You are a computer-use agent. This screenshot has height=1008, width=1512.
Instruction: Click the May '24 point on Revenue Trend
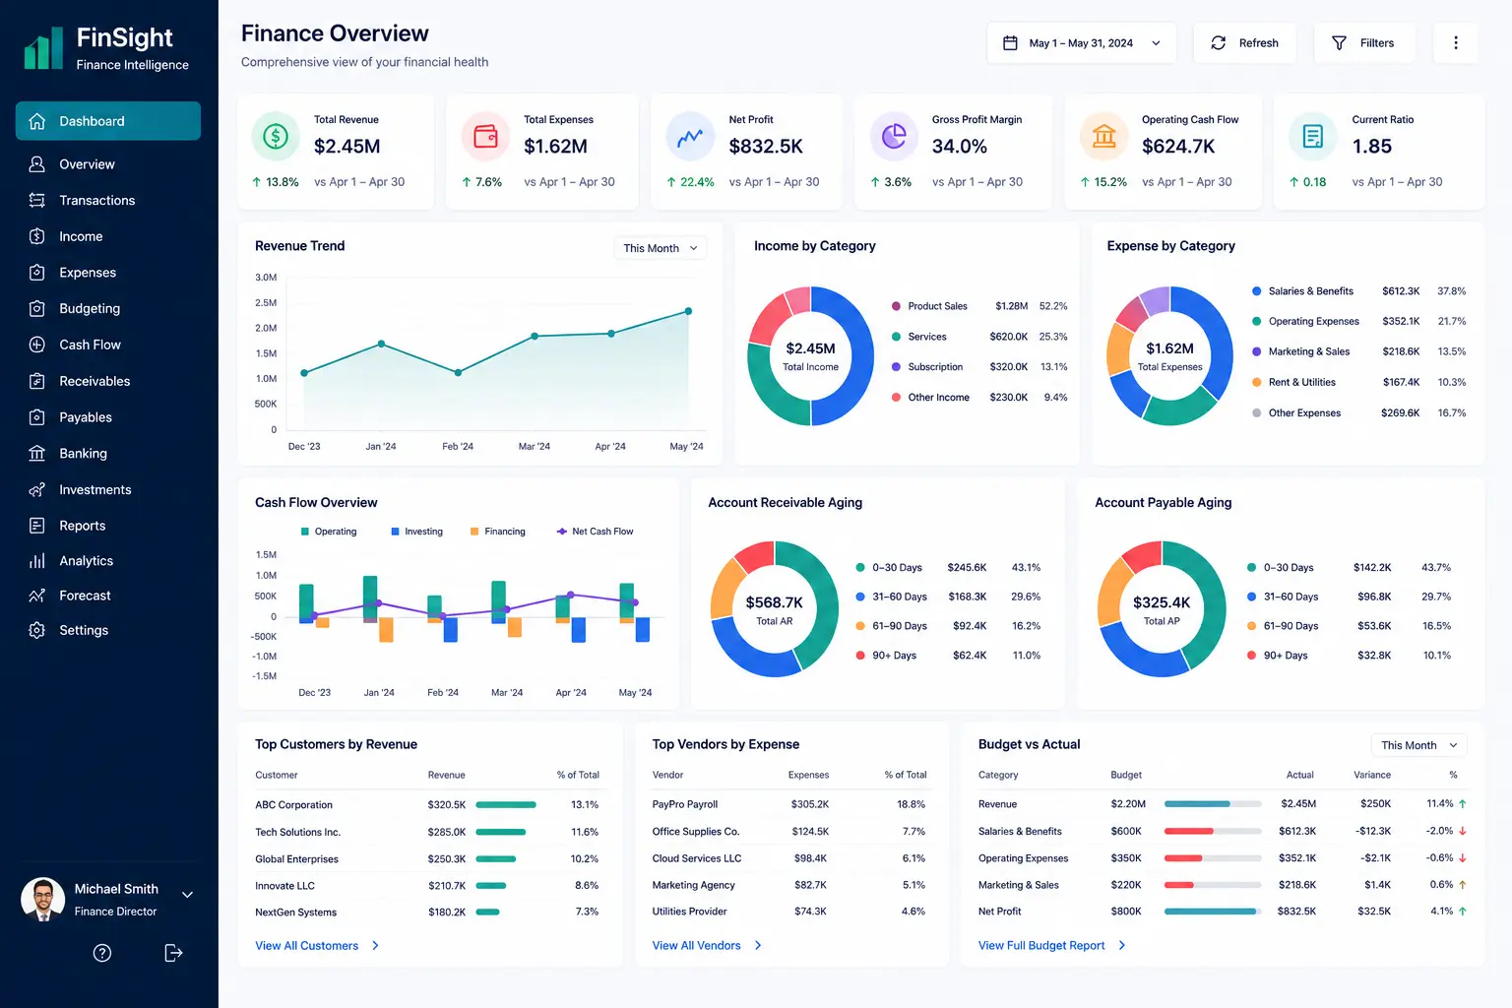[x=688, y=311]
